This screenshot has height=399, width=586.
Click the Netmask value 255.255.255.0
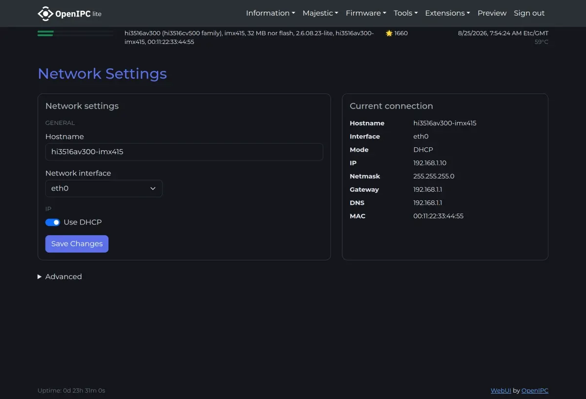[x=434, y=176]
